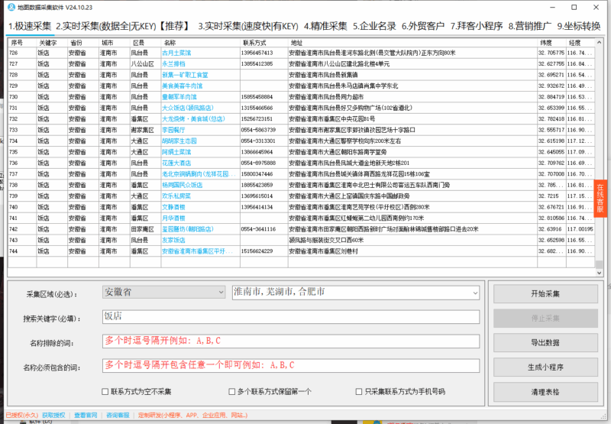Screen dimensions: 611x424
Task: Open the 花莲大酒店 link
Action: click(x=176, y=163)
